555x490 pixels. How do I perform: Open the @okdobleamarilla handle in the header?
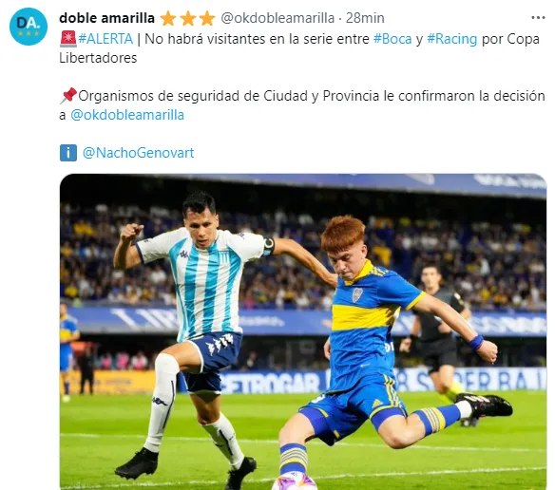[x=277, y=18]
